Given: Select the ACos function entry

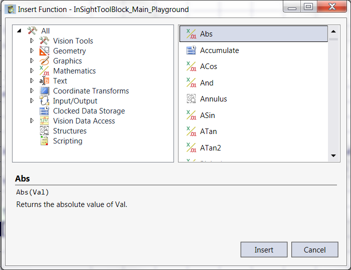Looking at the screenshot, I should point(208,66).
